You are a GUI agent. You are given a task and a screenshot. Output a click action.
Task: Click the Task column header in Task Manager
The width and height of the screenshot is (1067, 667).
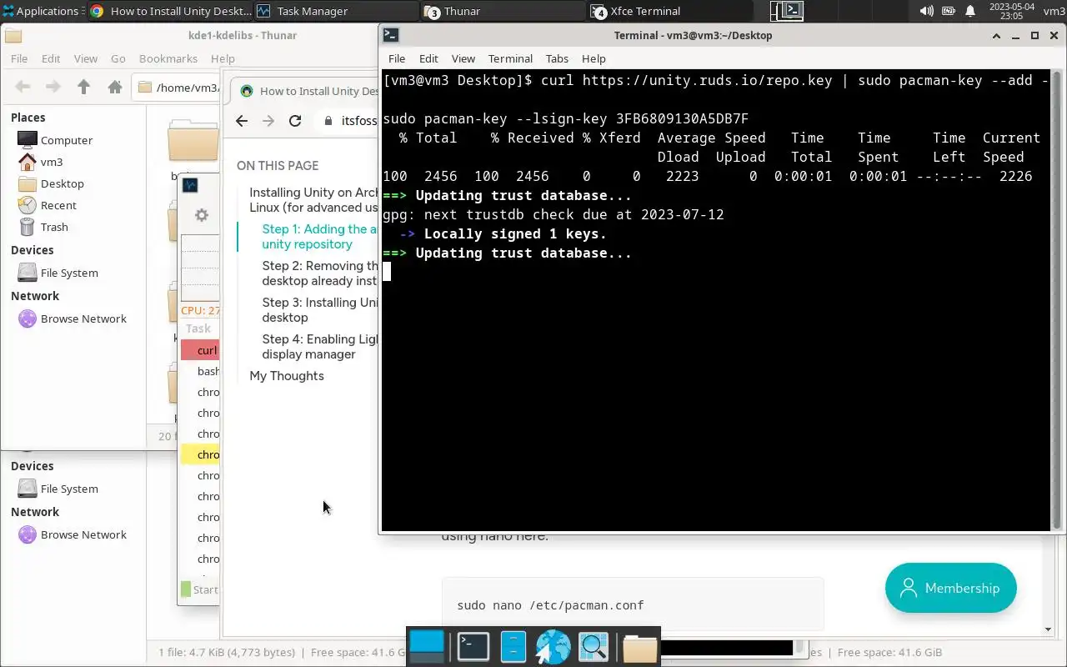[200, 328]
